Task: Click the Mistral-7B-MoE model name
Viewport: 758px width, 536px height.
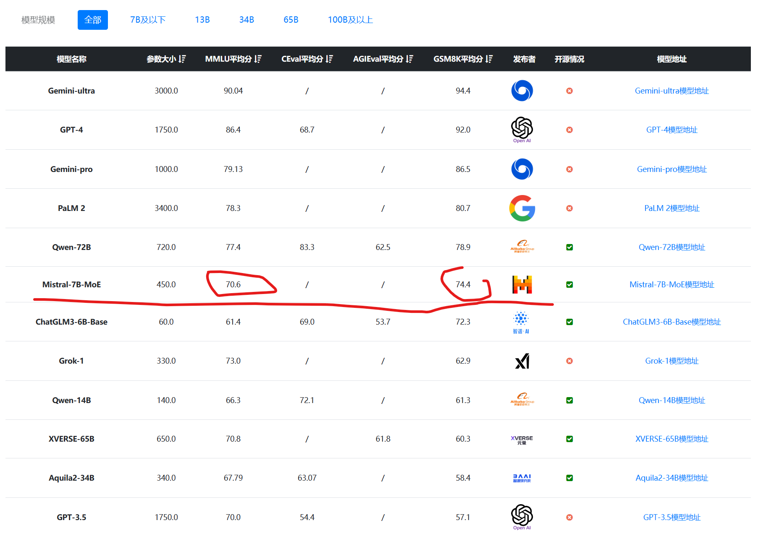Action: point(71,284)
